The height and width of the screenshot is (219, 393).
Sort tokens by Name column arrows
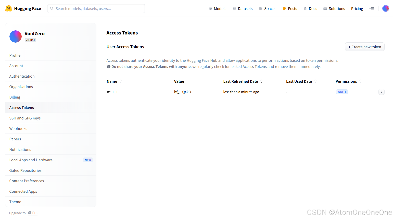[x=121, y=81]
